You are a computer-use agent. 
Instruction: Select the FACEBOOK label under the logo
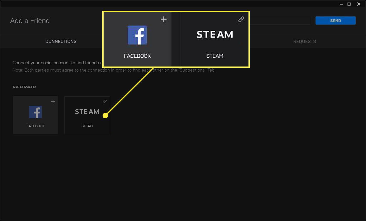pos(35,126)
